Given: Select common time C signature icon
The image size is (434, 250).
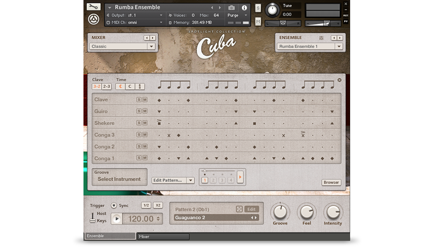Looking at the screenshot, I should tap(130, 87).
